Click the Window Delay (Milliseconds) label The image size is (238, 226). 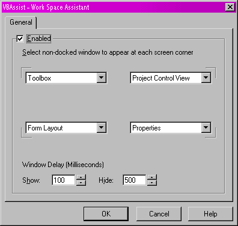point(63,165)
